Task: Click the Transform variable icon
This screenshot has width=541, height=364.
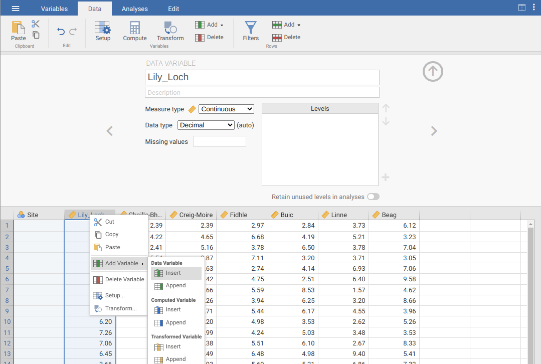Action: point(170,31)
